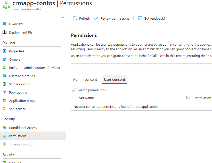Open the Self-service menu item
The height and width of the screenshot is (163, 212).
coord(17,109)
